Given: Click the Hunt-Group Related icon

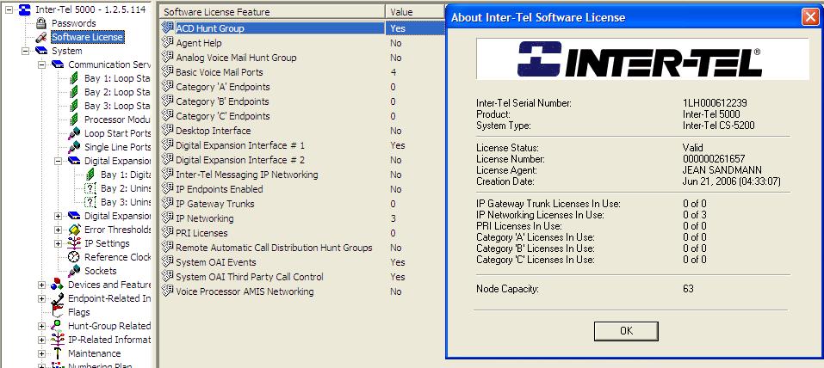Looking at the screenshot, I should tap(58, 326).
